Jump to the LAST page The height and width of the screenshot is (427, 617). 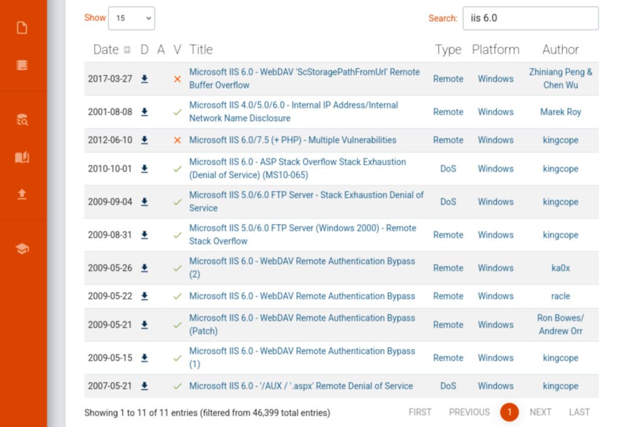click(579, 412)
